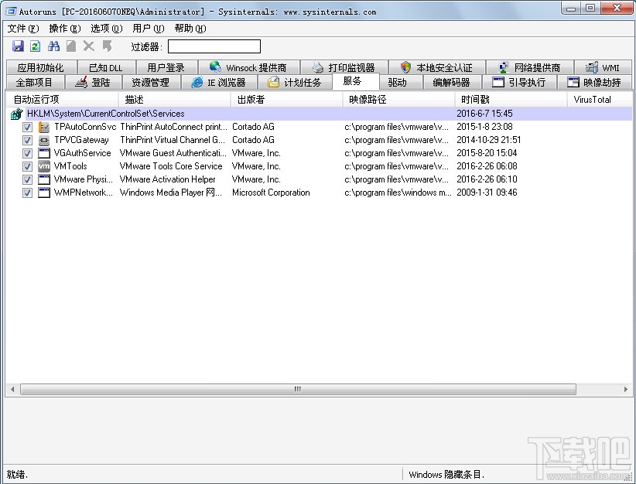Image resolution: width=636 pixels, height=484 pixels.
Task: Click the 'Windows 隐藏条目.' status bar text
Action: [x=446, y=475]
